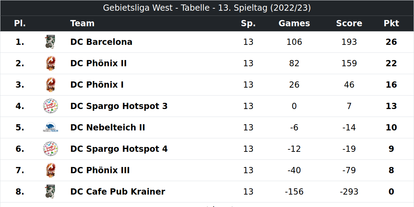Click the Team column header

pos(82,23)
